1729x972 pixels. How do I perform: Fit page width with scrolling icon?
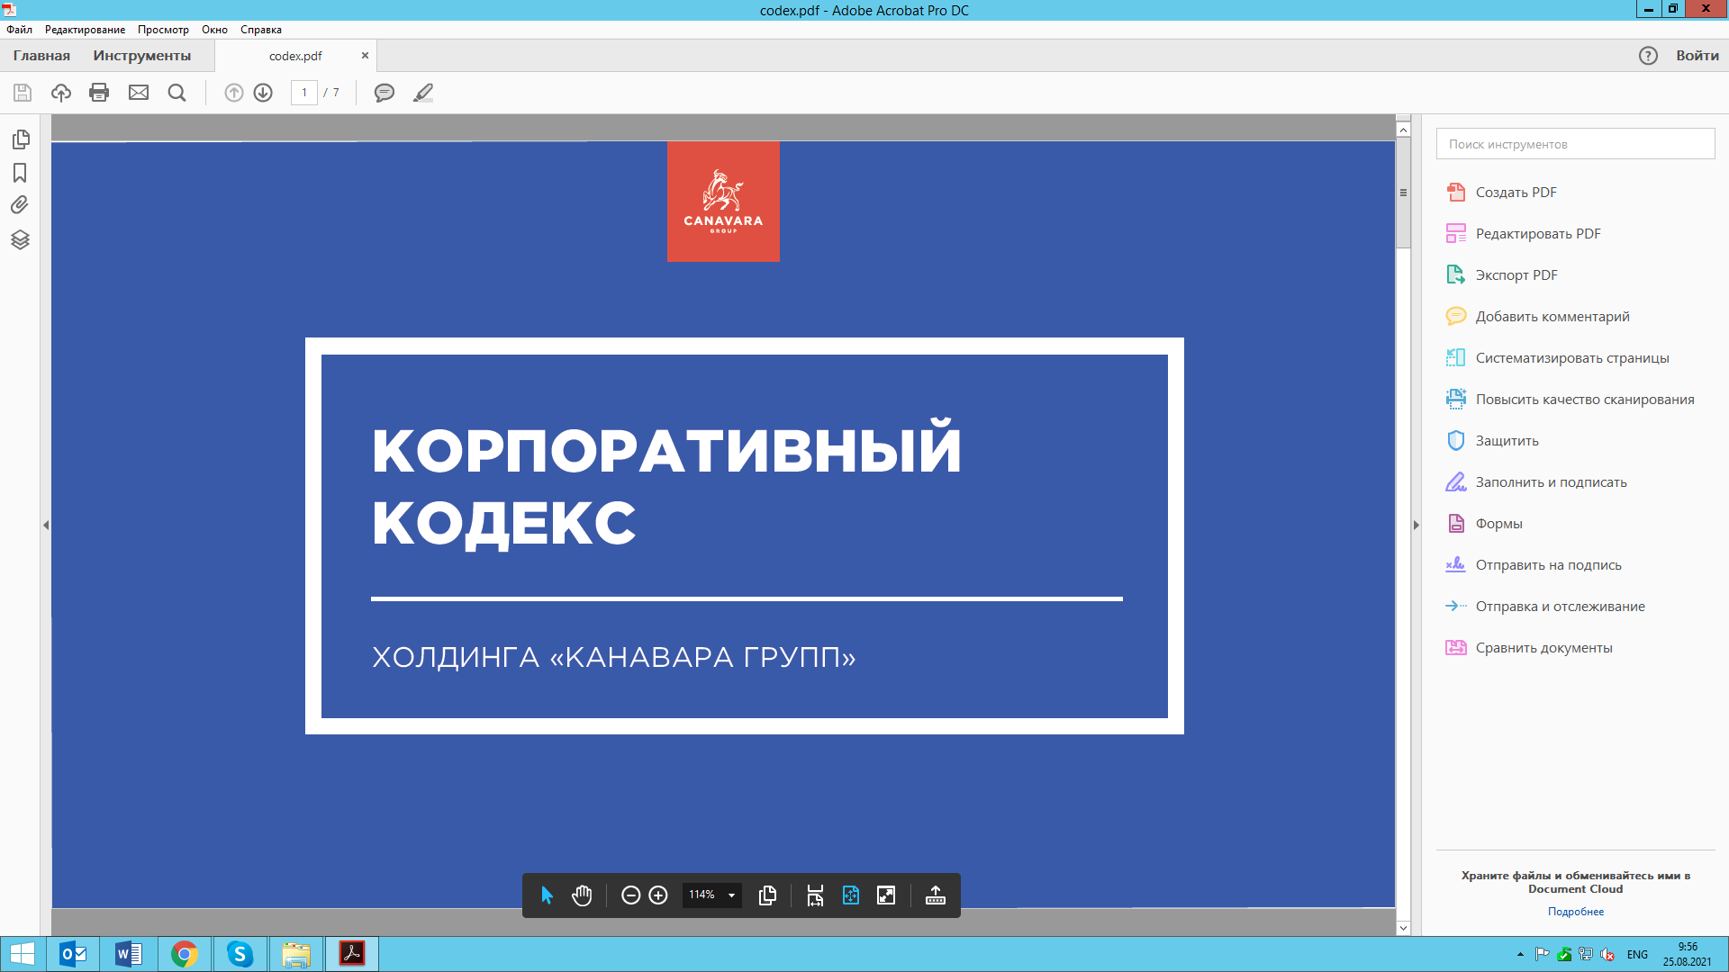[815, 895]
